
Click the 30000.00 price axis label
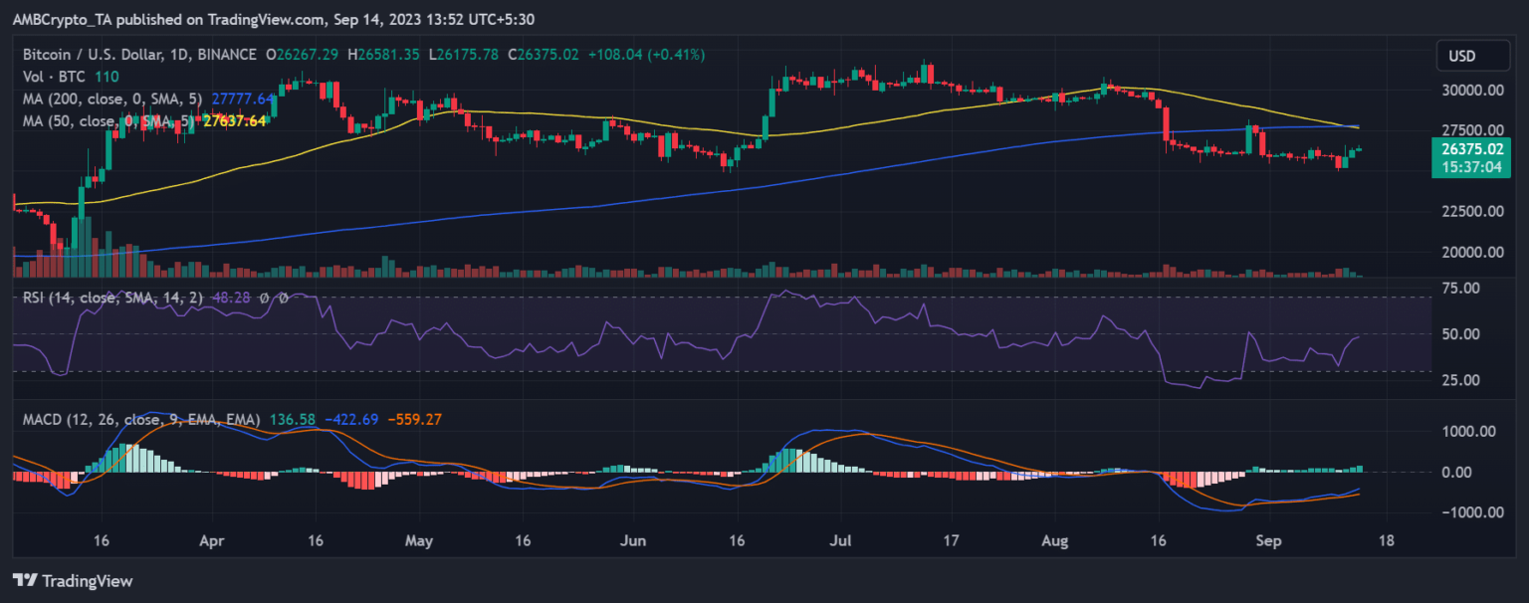click(1468, 90)
